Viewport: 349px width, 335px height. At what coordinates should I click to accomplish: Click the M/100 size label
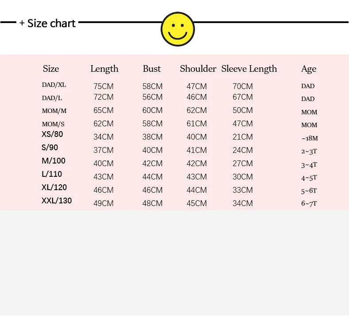click(54, 161)
